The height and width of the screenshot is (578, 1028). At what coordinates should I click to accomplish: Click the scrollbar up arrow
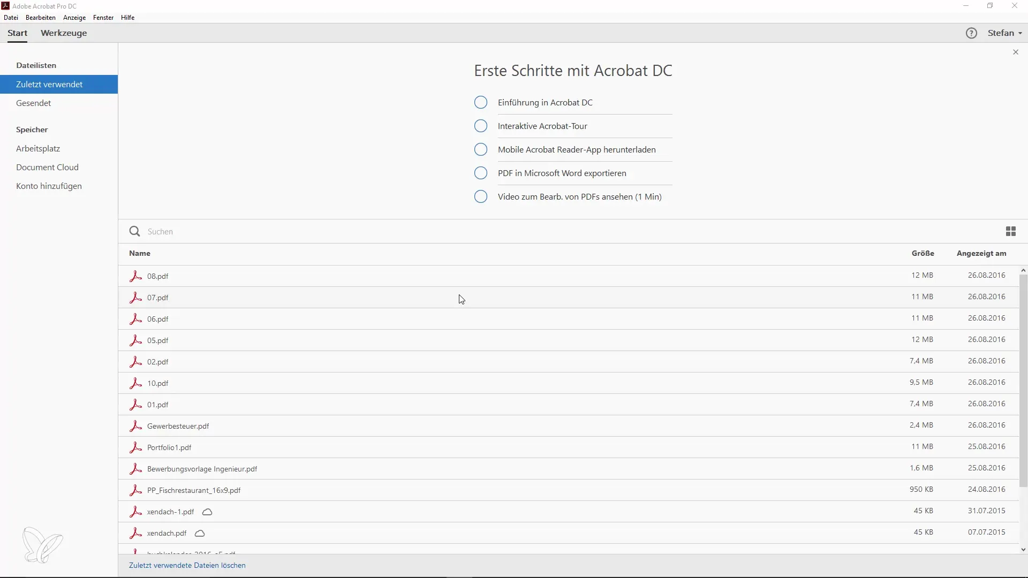(1023, 270)
